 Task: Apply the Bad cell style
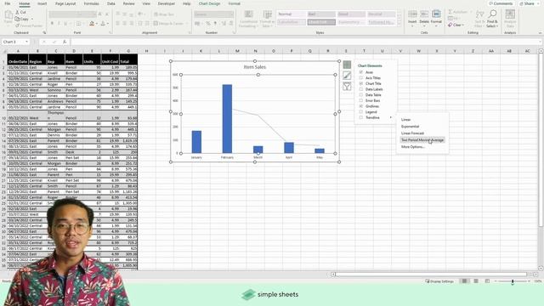pyautogui.click(x=321, y=14)
